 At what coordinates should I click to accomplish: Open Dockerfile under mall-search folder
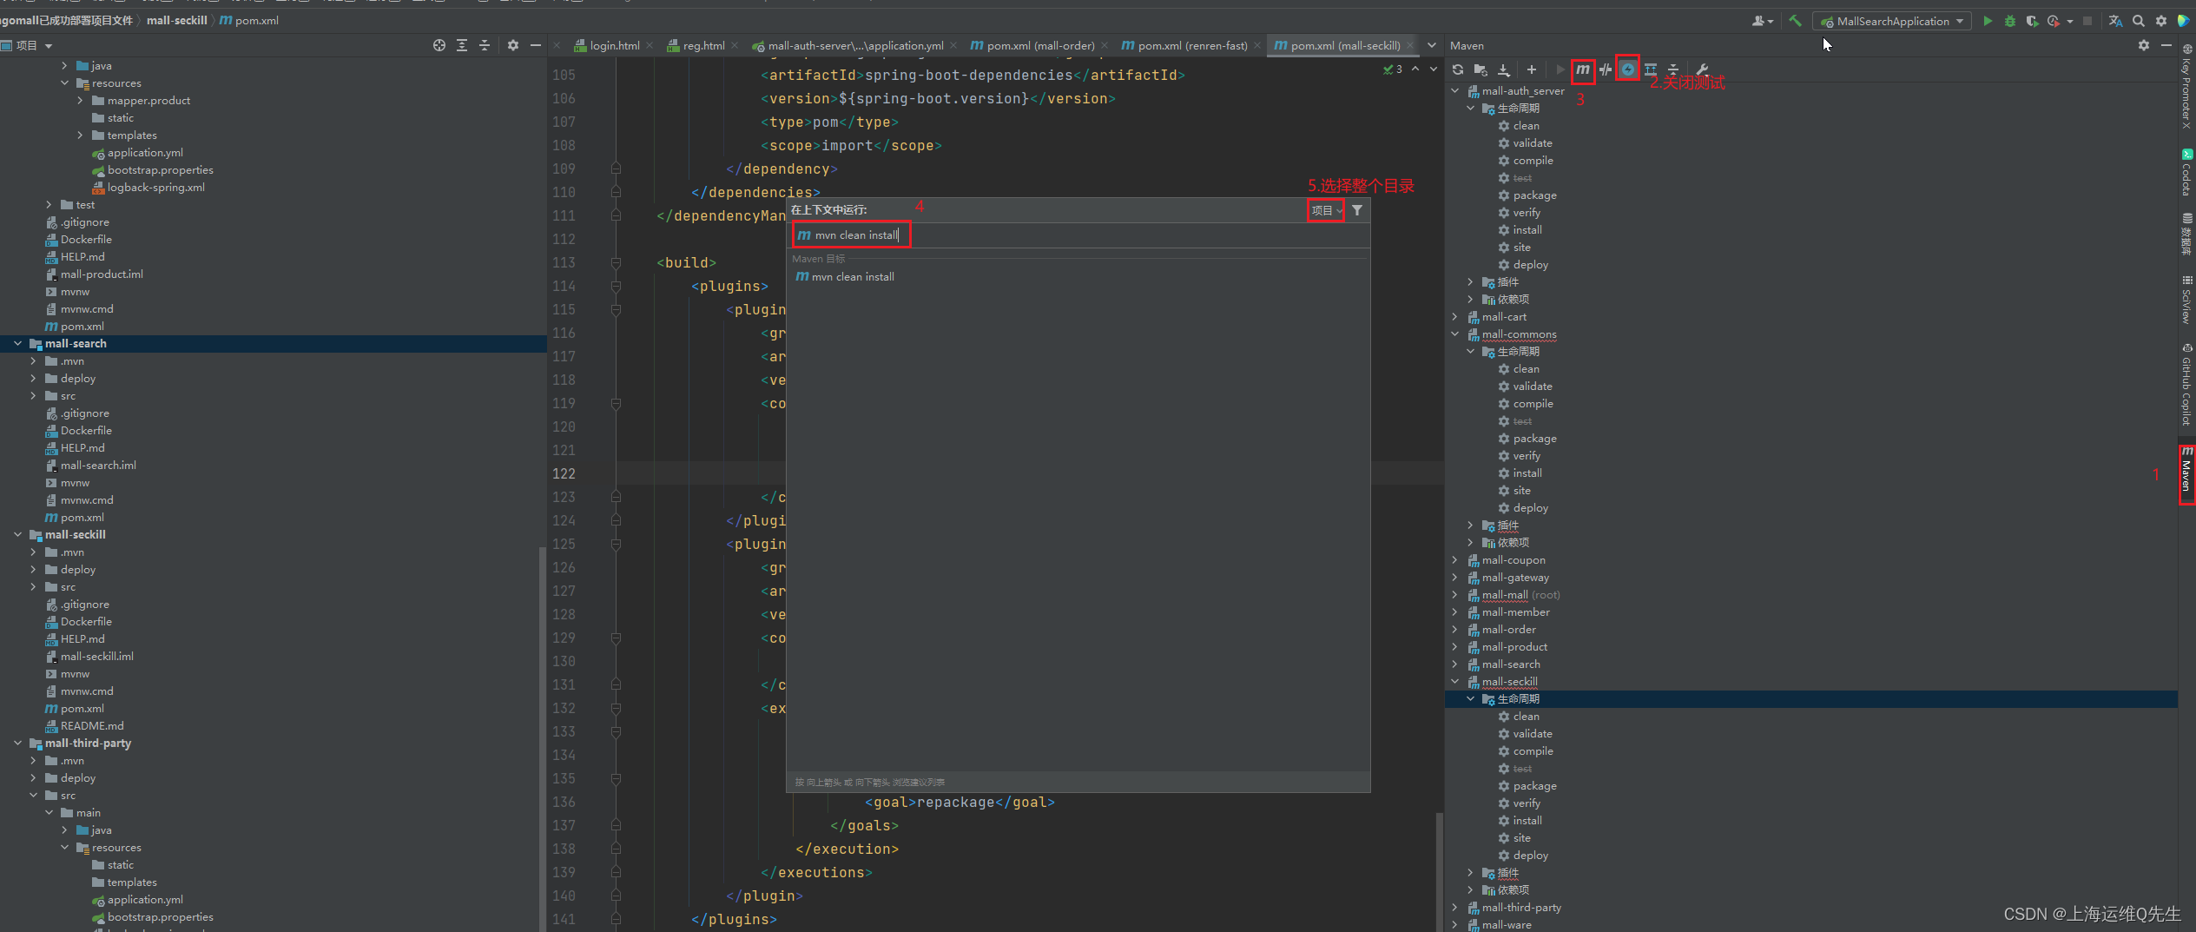coord(86,431)
